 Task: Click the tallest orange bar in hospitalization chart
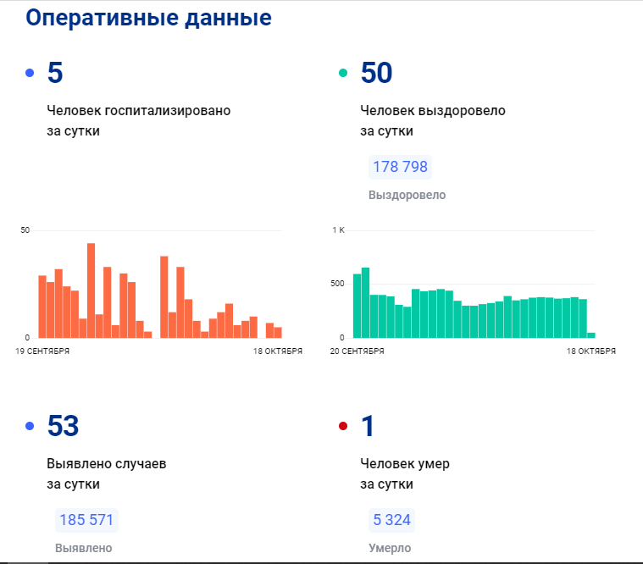coord(91,290)
